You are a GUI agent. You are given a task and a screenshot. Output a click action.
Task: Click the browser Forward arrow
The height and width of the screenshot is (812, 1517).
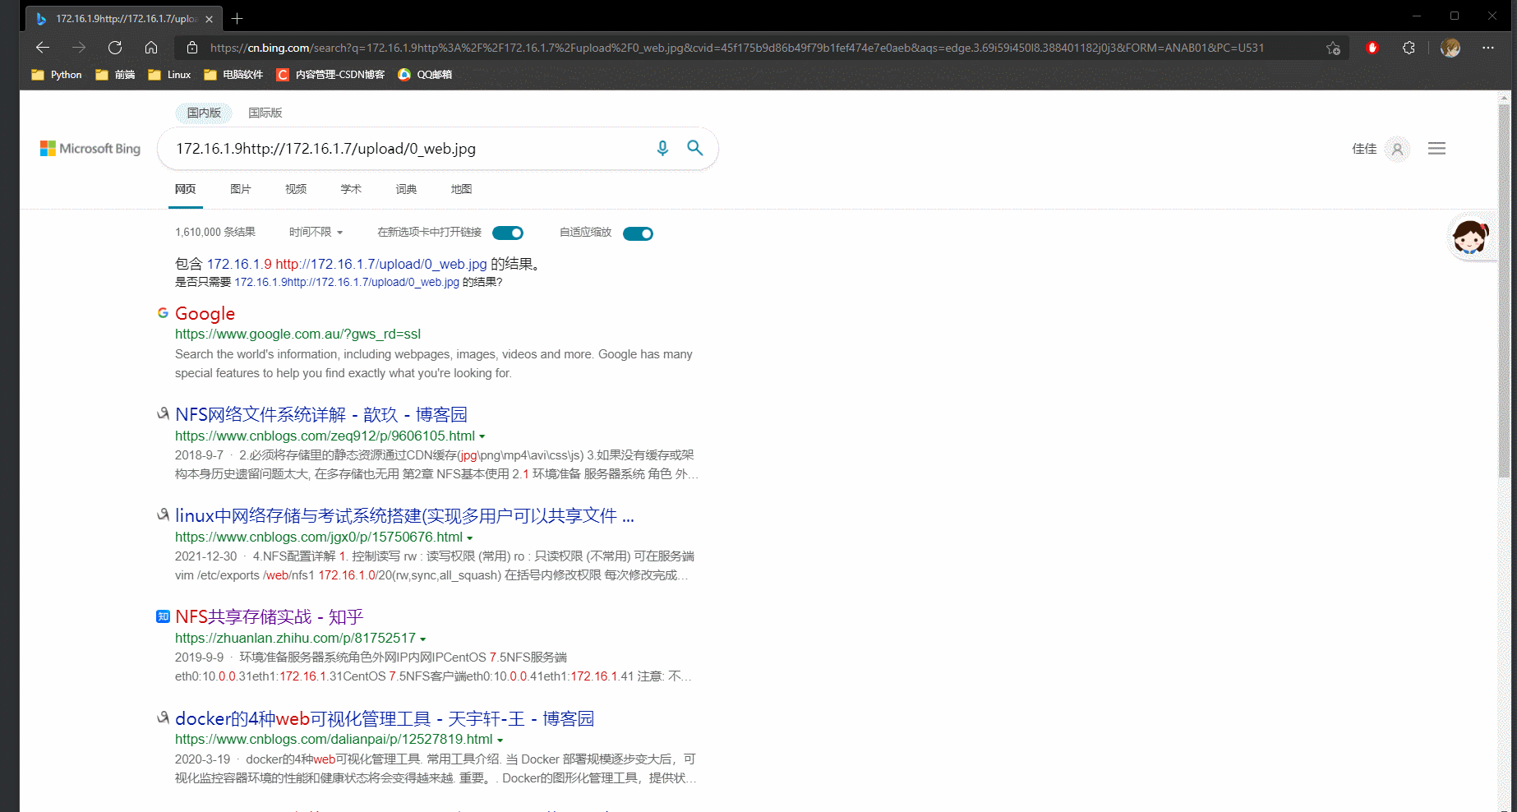pos(79,48)
